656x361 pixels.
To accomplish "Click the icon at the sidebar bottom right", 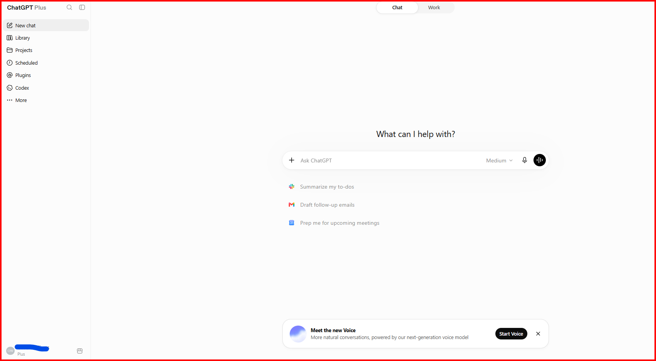I will pos(80,351).
